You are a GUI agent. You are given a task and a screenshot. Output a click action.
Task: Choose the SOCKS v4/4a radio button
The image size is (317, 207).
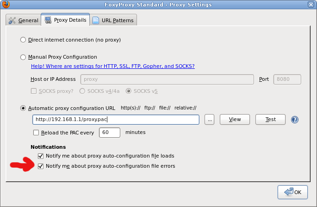coord(82,91)
